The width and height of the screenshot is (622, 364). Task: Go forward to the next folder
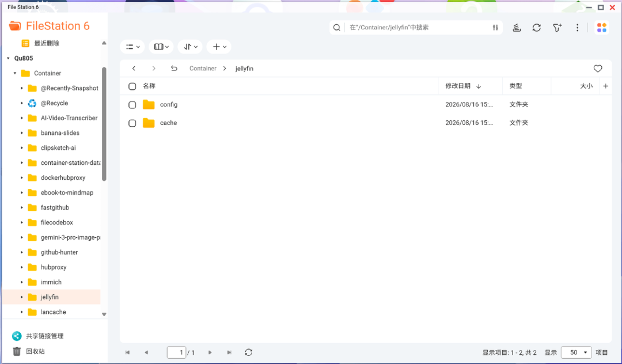coord(154,68)
